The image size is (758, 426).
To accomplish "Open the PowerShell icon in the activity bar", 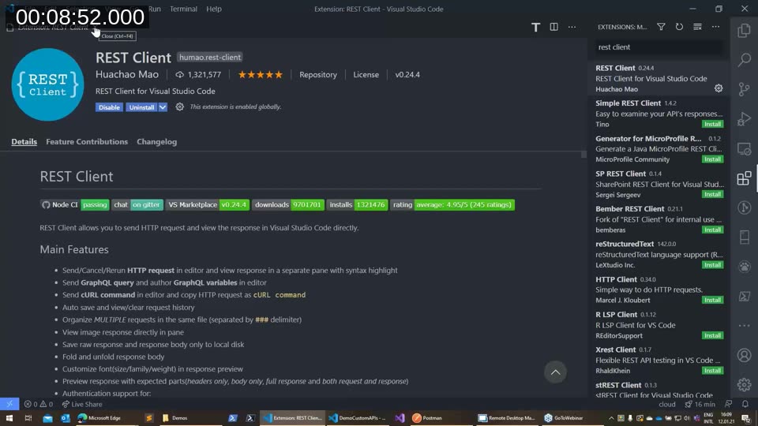I will [744, 296].
